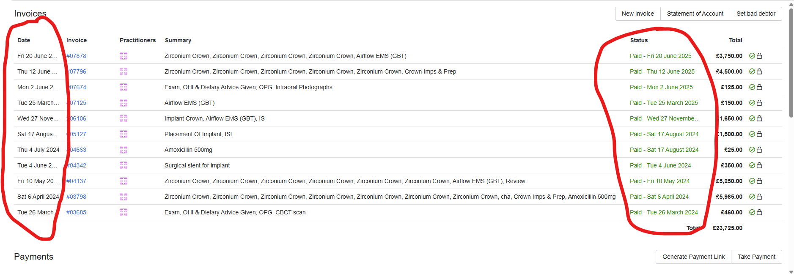Screen dimensions: 794x274
Task: Click Generate Payment Link button
Action: click(693, 257)
